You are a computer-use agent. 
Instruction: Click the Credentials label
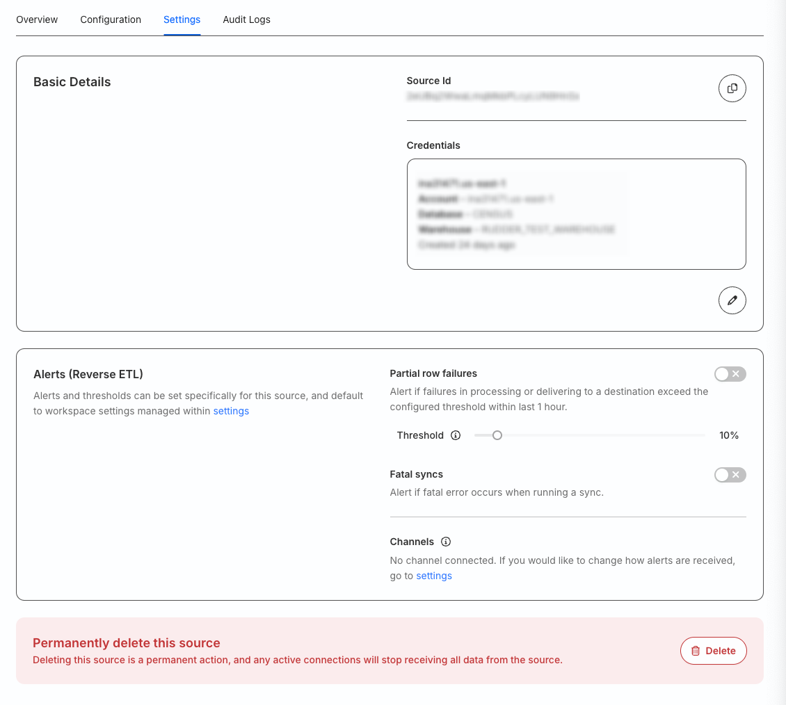(433, 145)
